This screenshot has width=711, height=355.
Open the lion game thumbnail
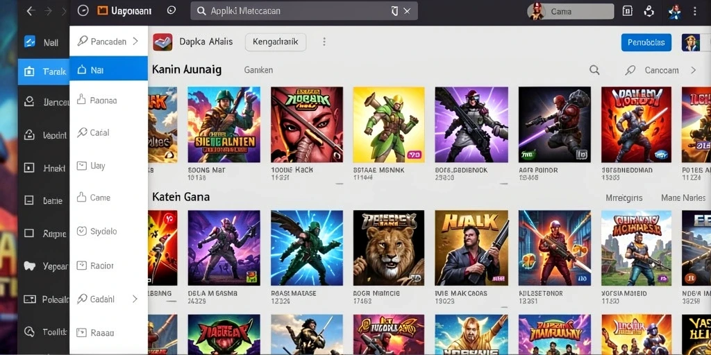(x=389, y=248)
